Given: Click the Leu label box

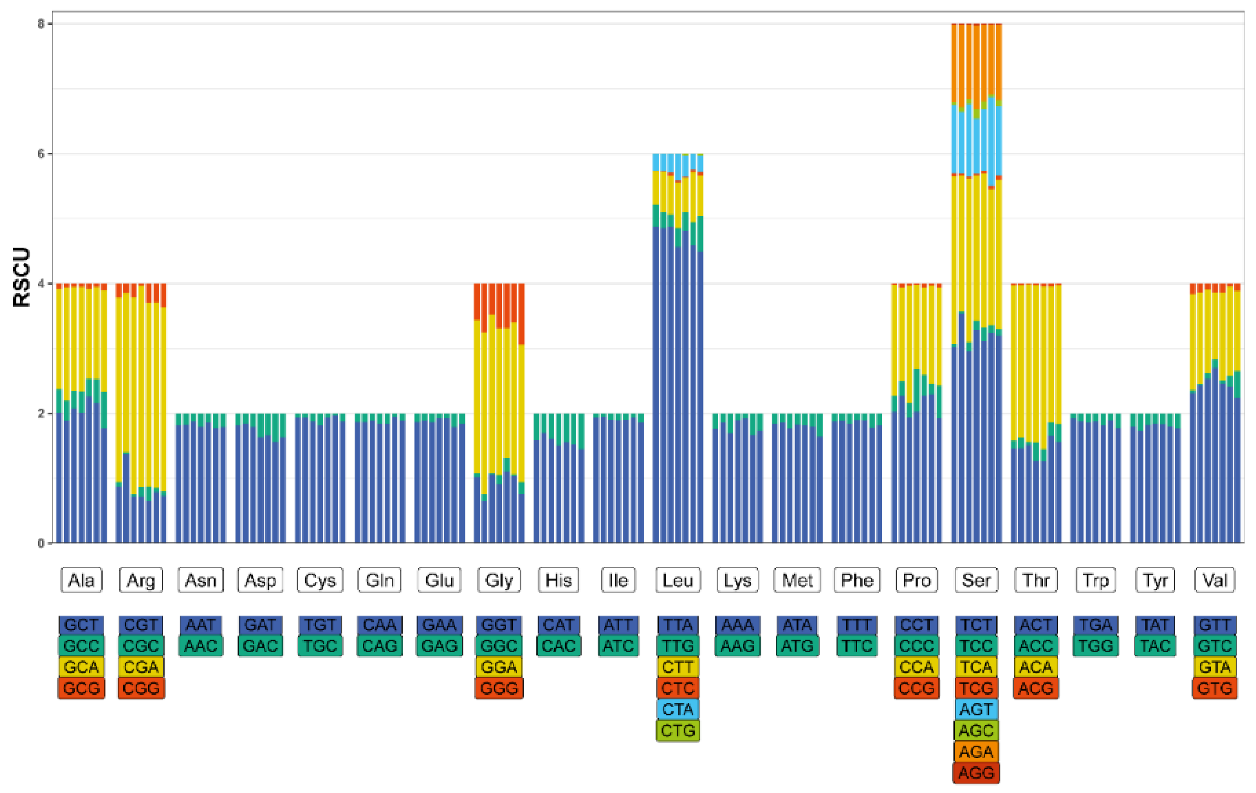Looking at the screenshot, I should 678,580.
